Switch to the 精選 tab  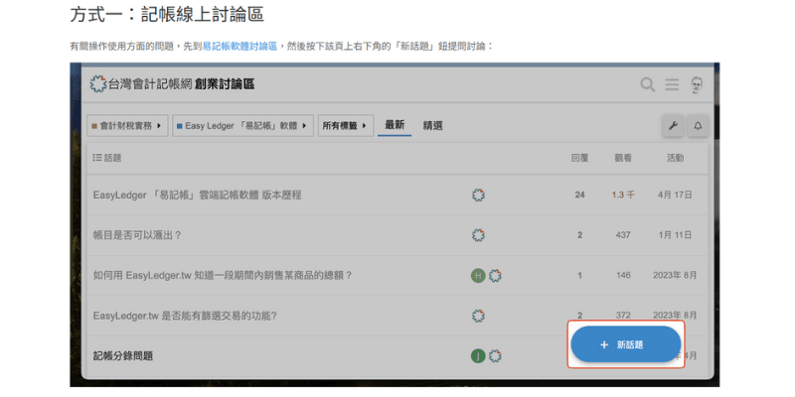432,126
